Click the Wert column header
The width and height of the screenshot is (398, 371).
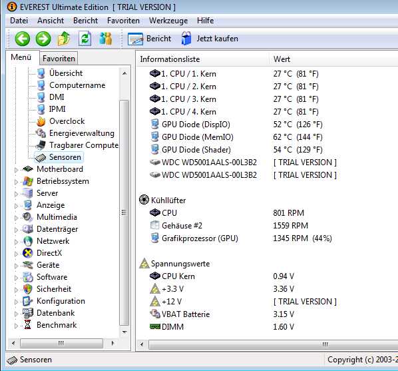tap(282, 59)
